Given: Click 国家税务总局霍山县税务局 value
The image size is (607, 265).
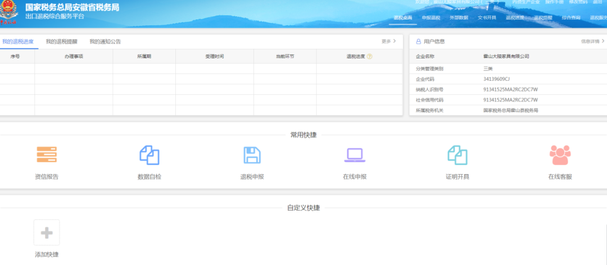Looking at the screenshot, I should click(x=511, y=111).
